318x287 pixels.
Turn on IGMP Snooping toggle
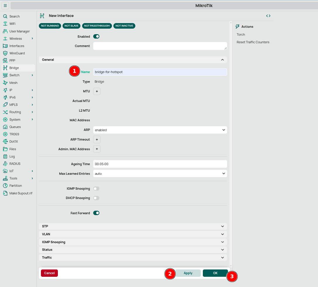pos(96,188)
